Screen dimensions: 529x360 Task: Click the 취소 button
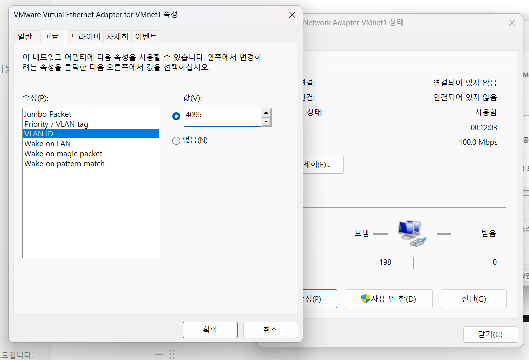[270, 330]
